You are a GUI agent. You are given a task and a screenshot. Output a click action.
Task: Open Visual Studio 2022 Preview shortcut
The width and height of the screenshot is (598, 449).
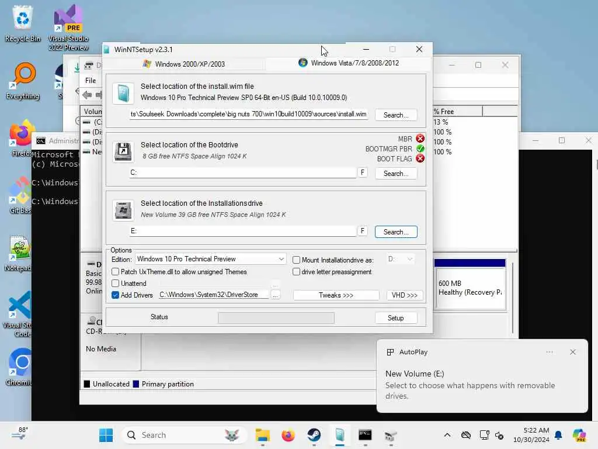point(68,27)
